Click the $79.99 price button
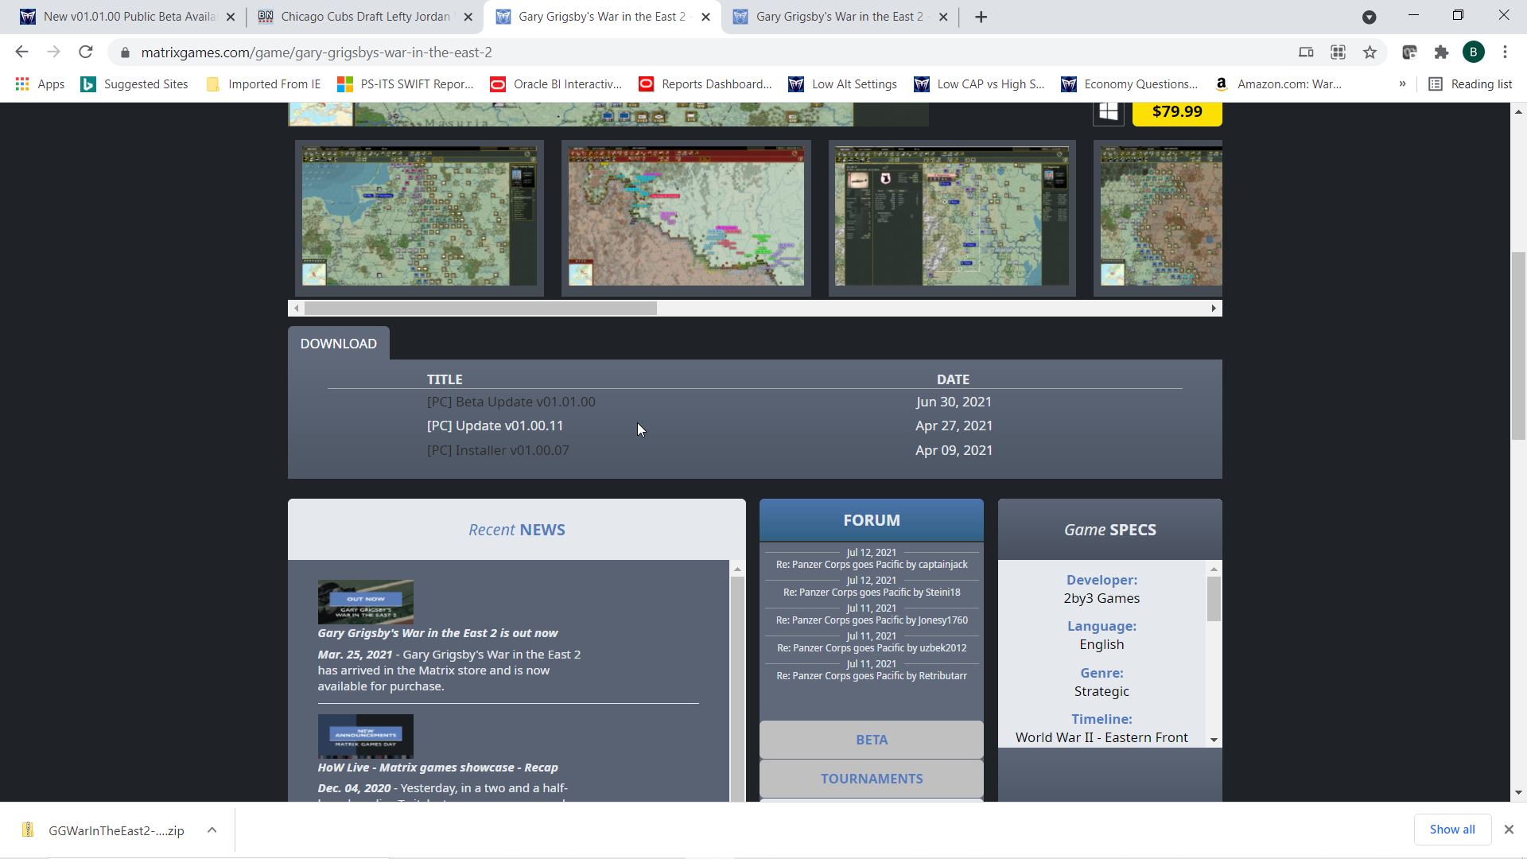This screenshot has height=859, width=1527. [1176, 111]
